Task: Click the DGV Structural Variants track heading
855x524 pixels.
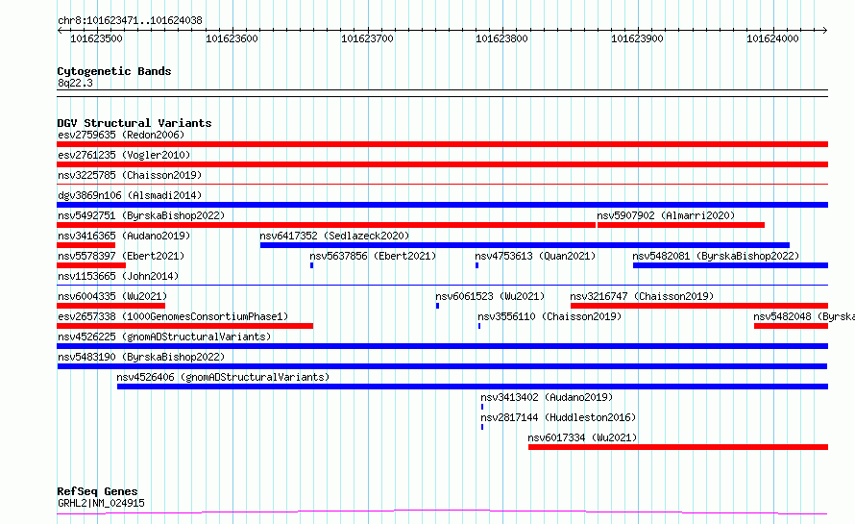Action: pos(134,123)
